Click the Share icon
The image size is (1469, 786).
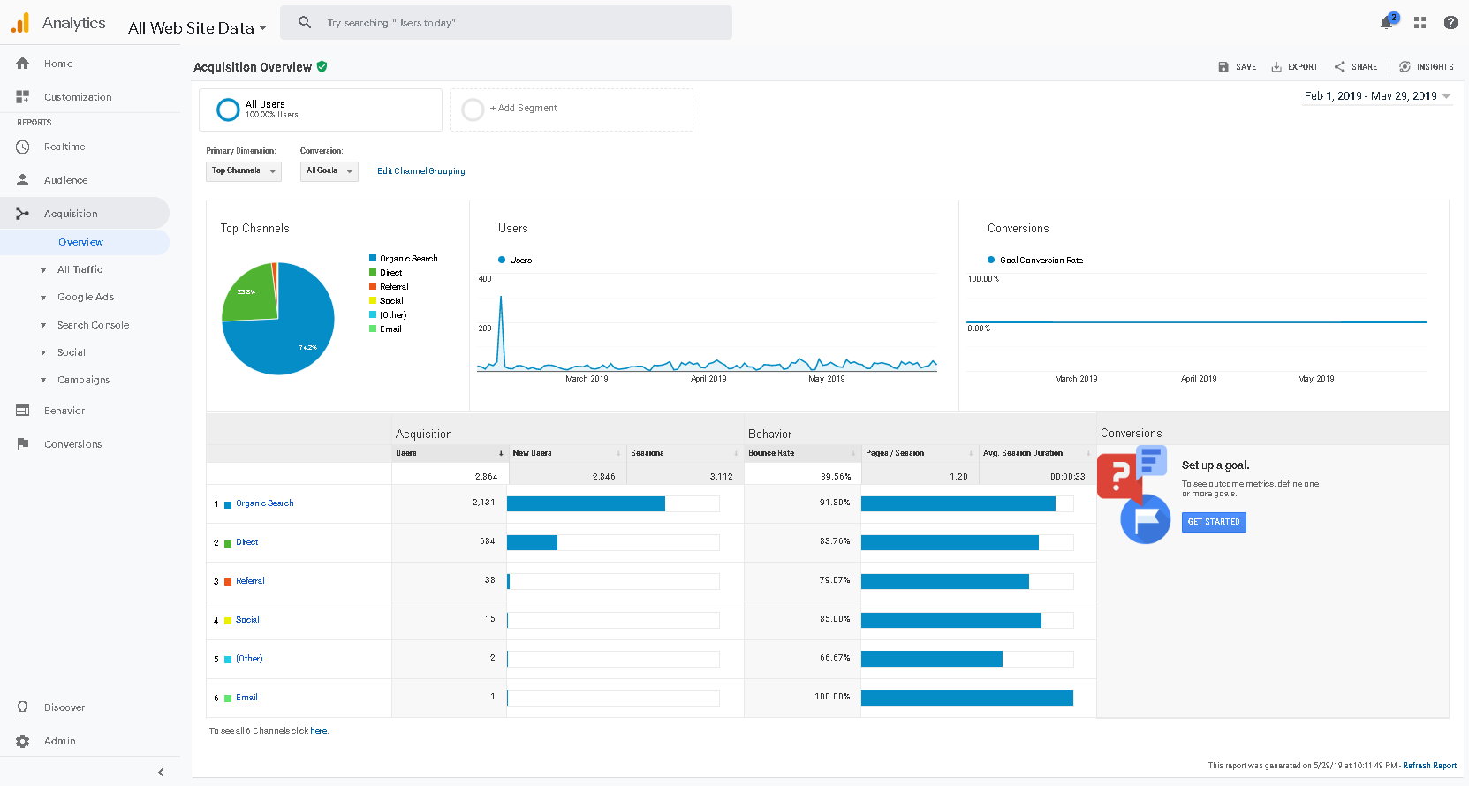point(1340,67)
